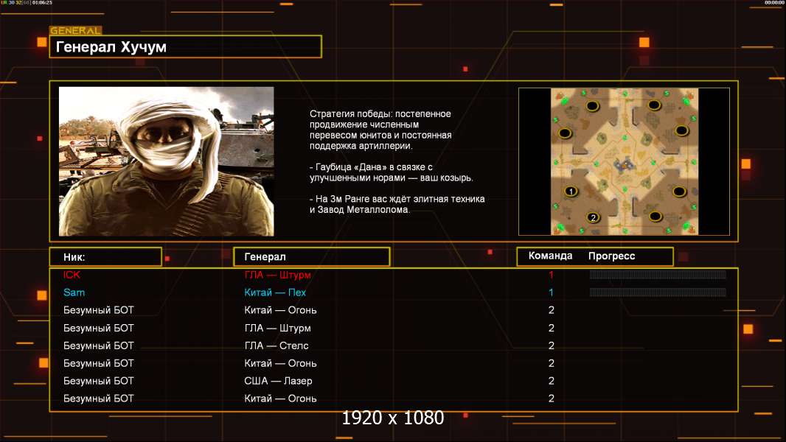
Task: Click the 00:00:00 timer readout
Action: click(x=774, y=3)
